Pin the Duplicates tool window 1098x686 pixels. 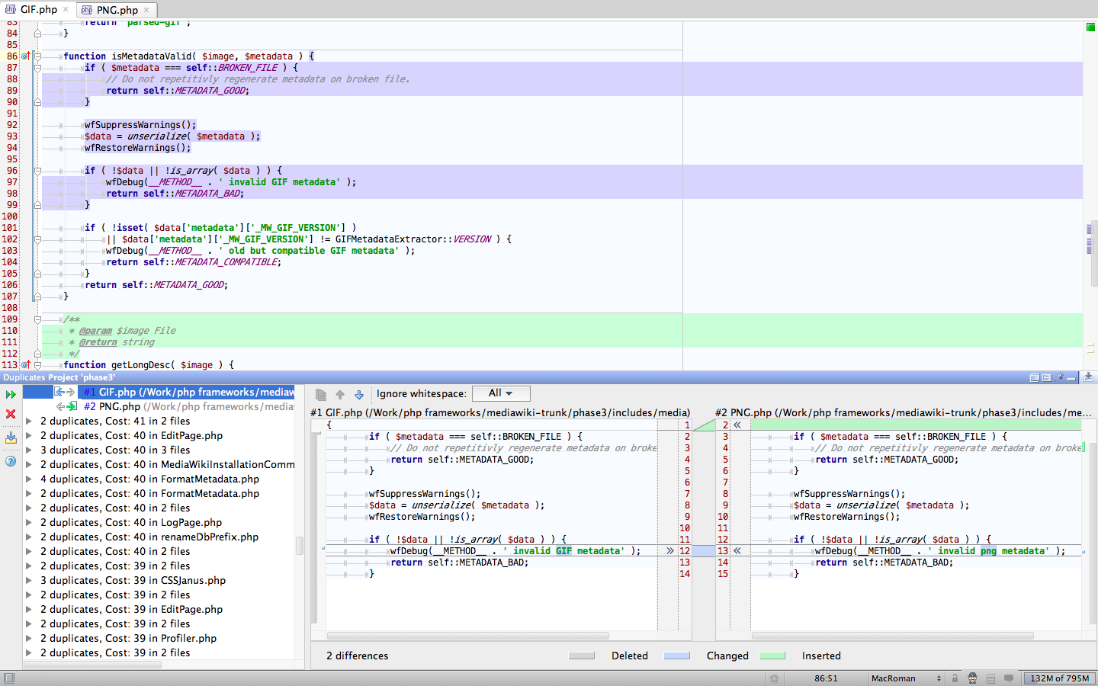tap(1059, 377)
